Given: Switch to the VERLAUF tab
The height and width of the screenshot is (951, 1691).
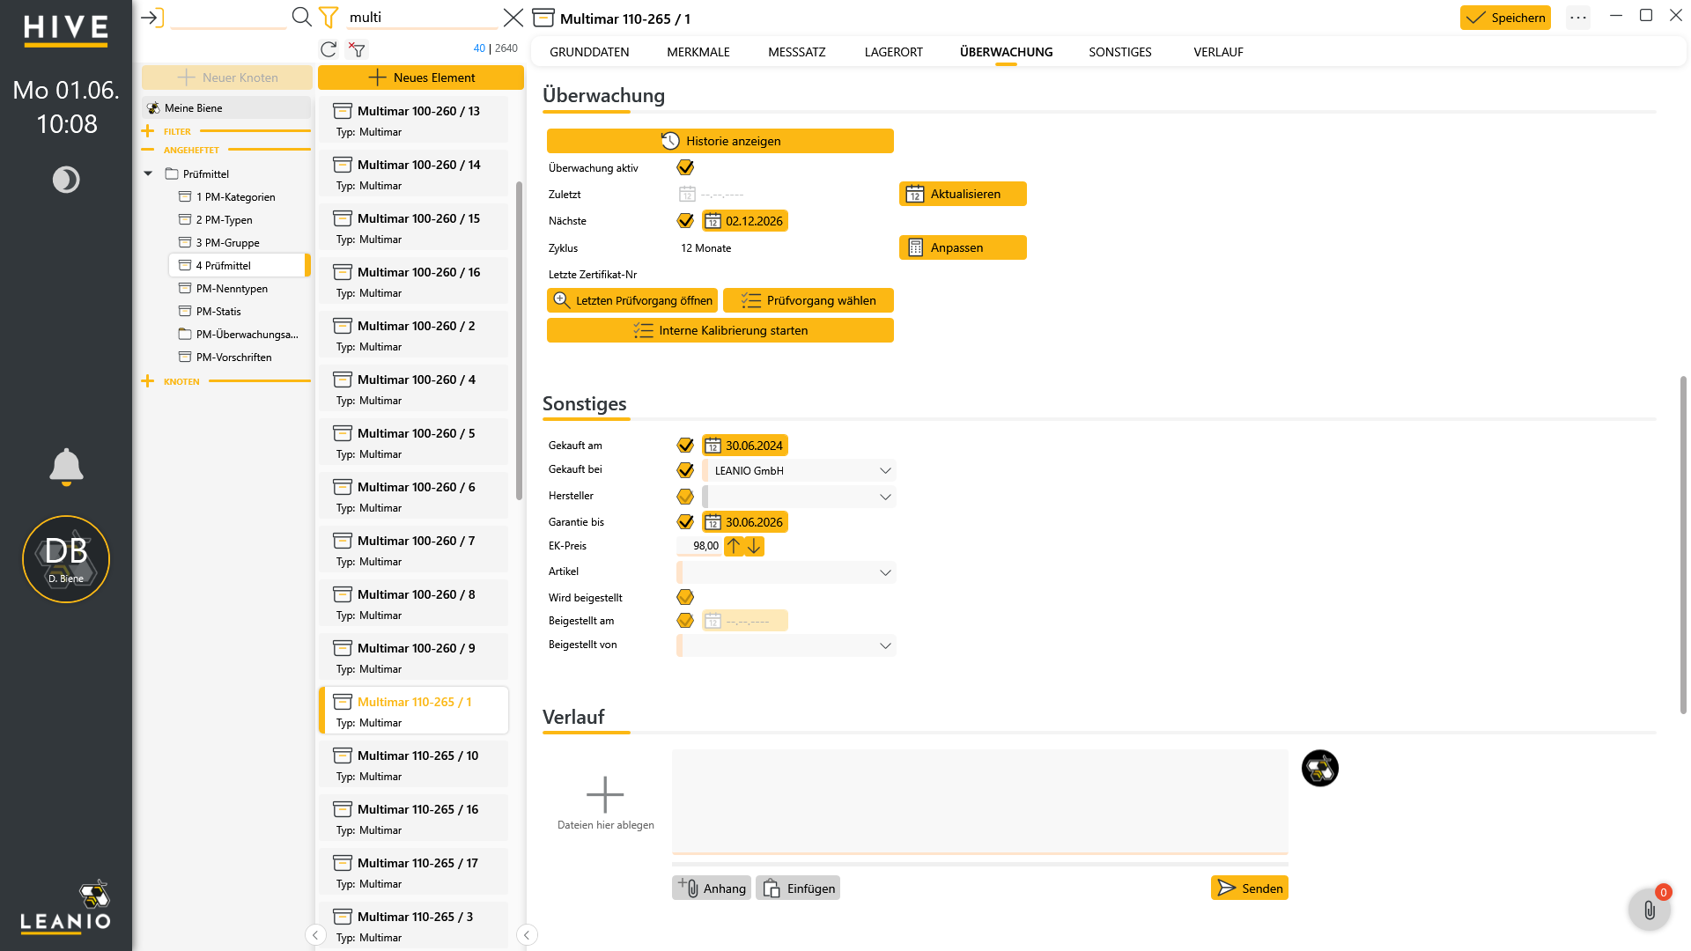Looking at the screenshot, I should point(1218,52).
